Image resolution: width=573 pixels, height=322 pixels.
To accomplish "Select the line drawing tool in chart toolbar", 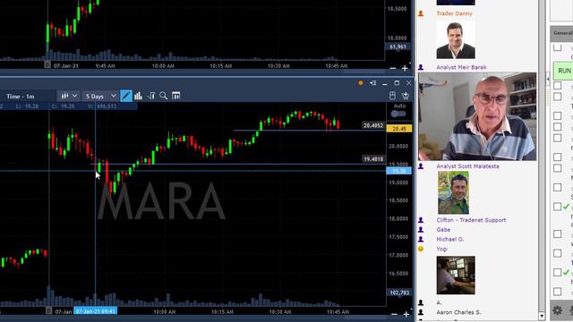I will tap(126, 96).
